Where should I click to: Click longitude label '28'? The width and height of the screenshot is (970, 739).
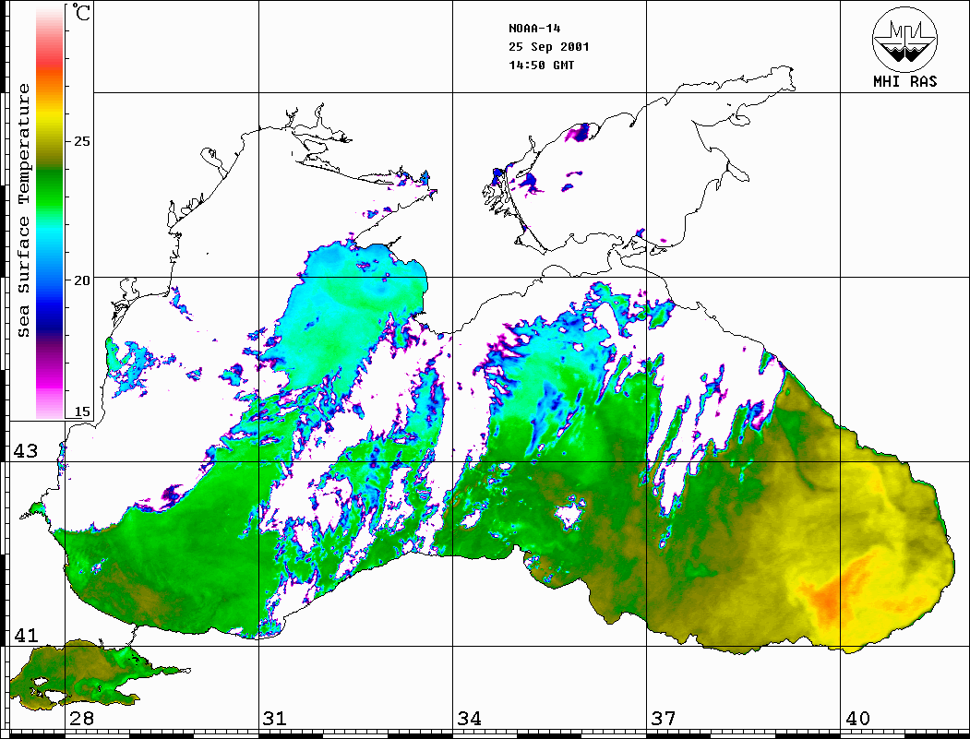[x=81, y=718]
